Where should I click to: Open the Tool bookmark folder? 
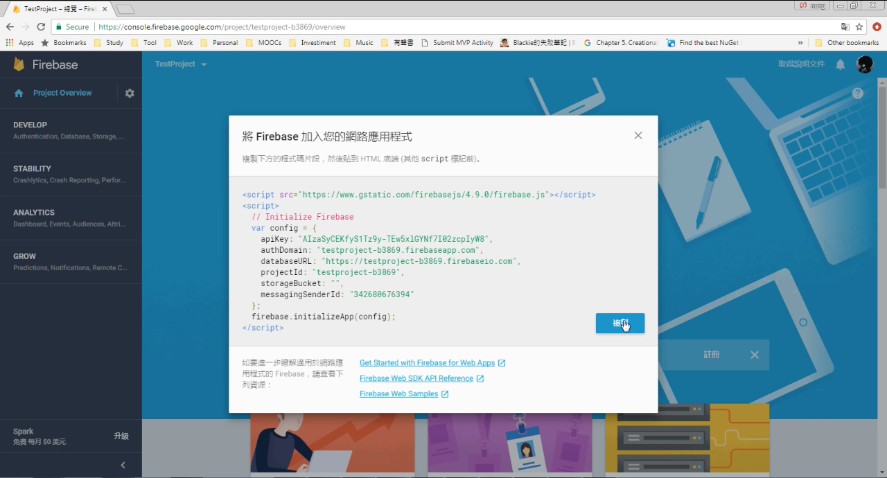click(x=144, y=43)
